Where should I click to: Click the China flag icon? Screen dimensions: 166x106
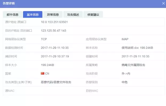(42, 74)
